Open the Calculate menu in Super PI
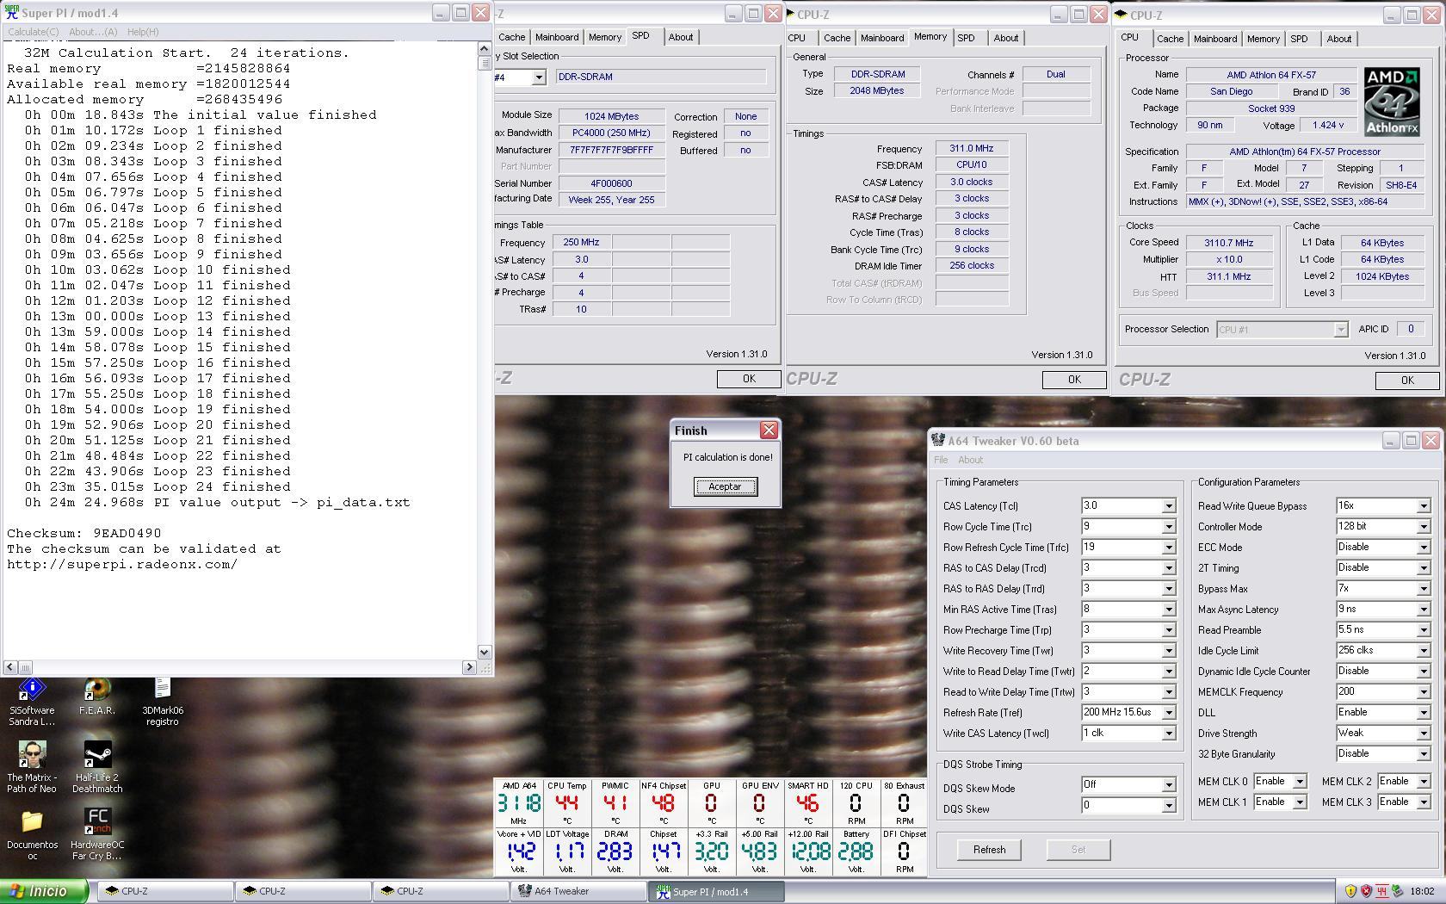The image size is (1446, 904). [x=33, y=32]
